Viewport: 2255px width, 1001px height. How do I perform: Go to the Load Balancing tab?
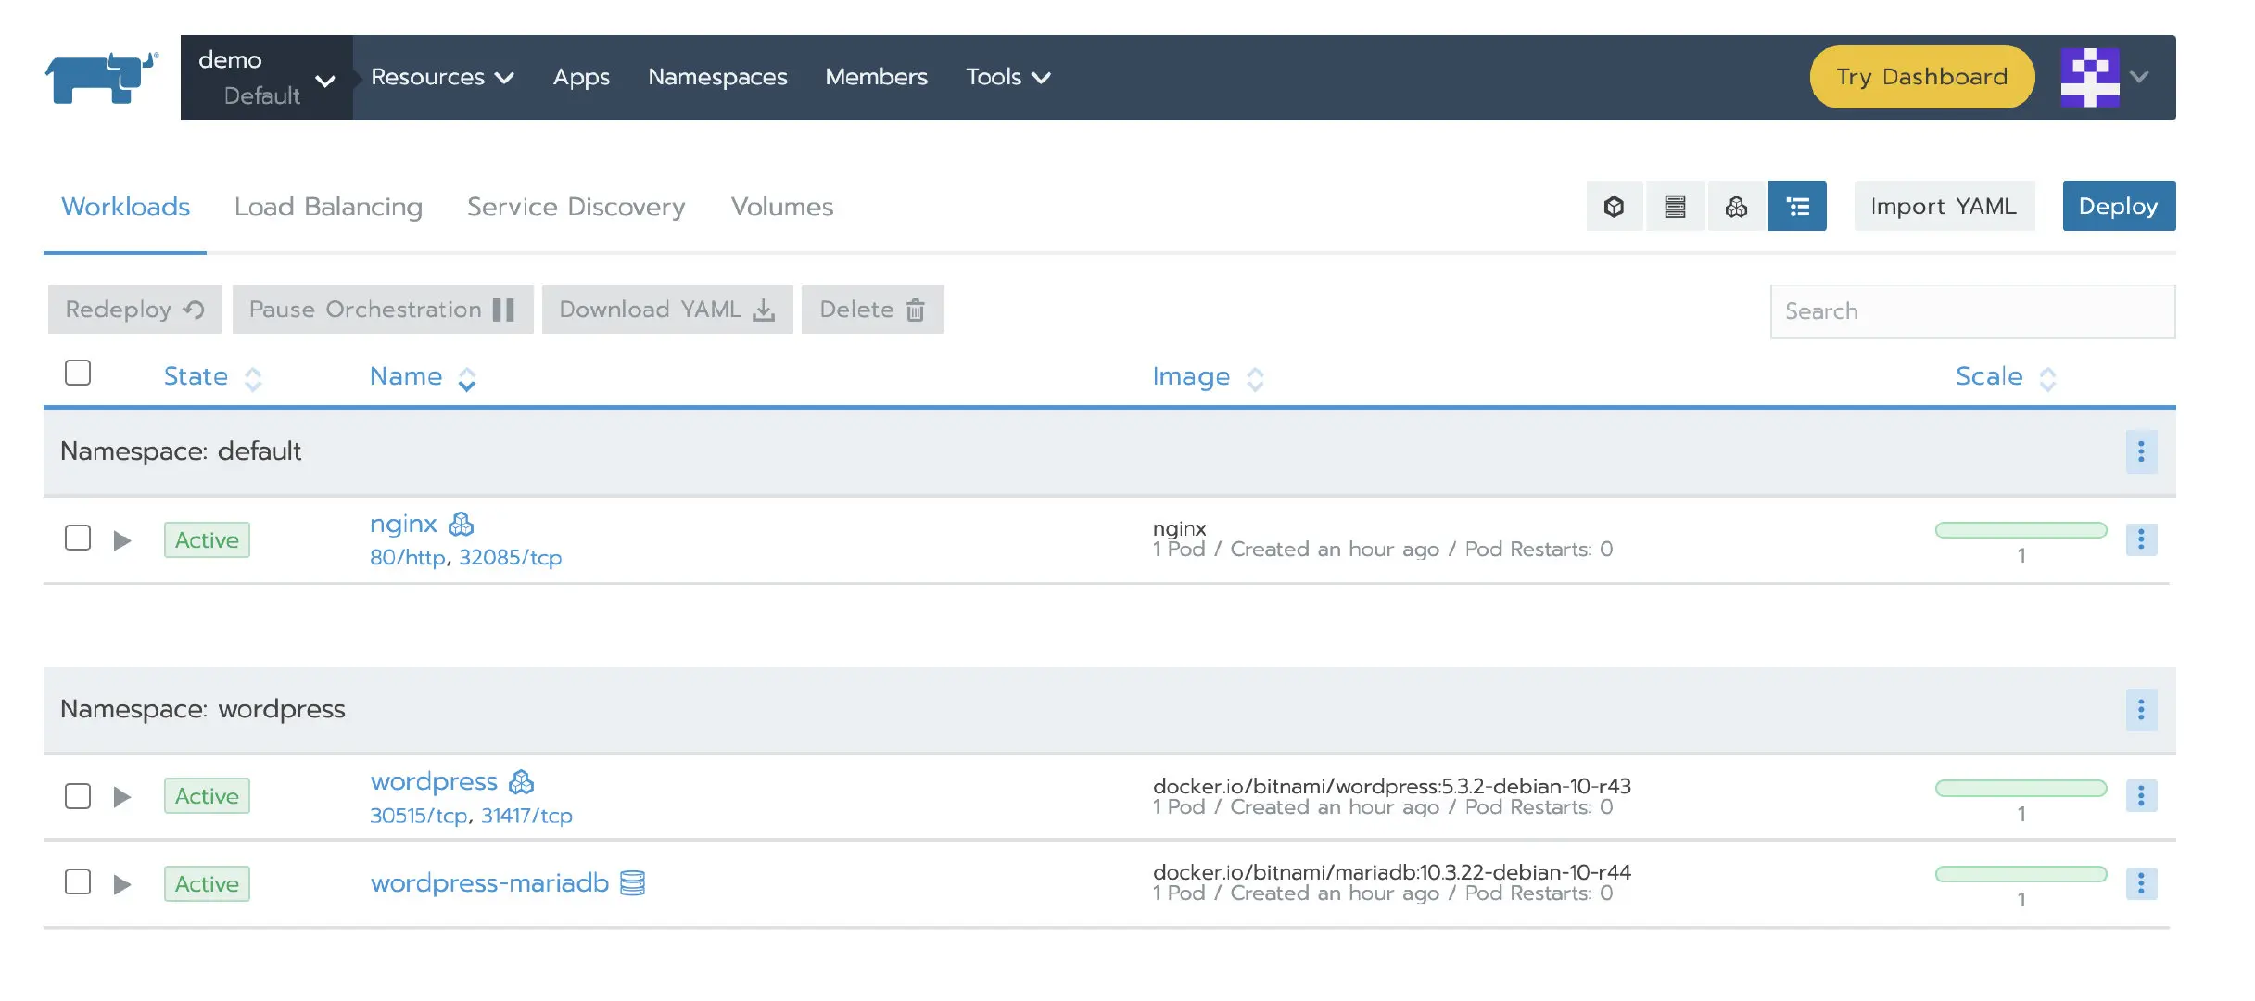click(x=328, y=207)
